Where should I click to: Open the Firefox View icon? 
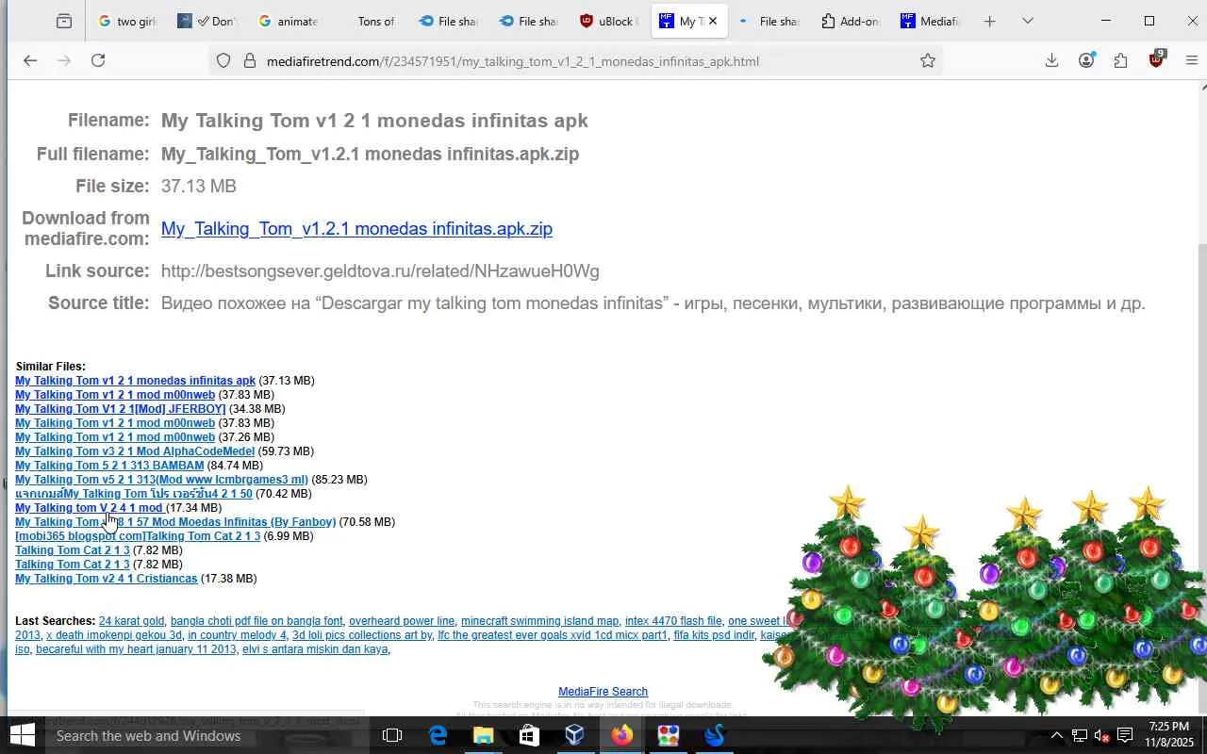coord(63,21)
